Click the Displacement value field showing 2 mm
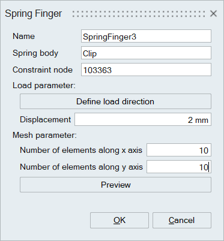Viewport: 224px width, 241px height. tap(143, 119)
